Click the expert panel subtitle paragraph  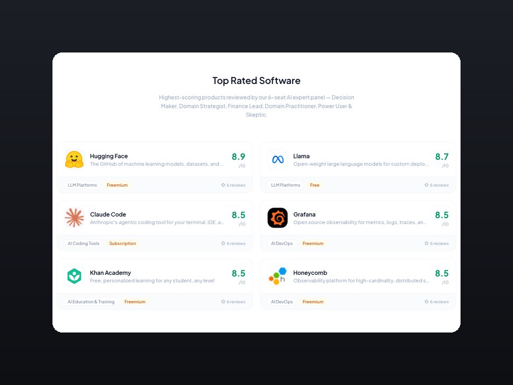pyautogui.click(x=256, y=106)
